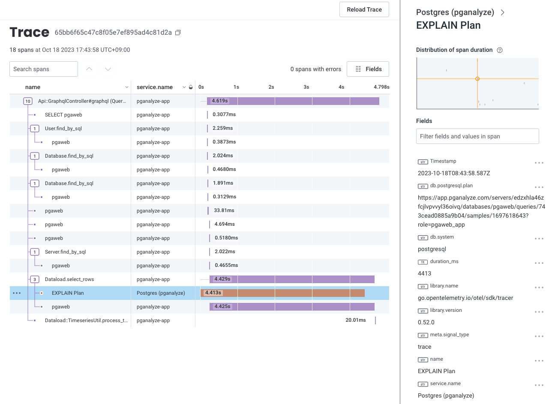Select the EXPLAIN Plan span row

point(199,293)
